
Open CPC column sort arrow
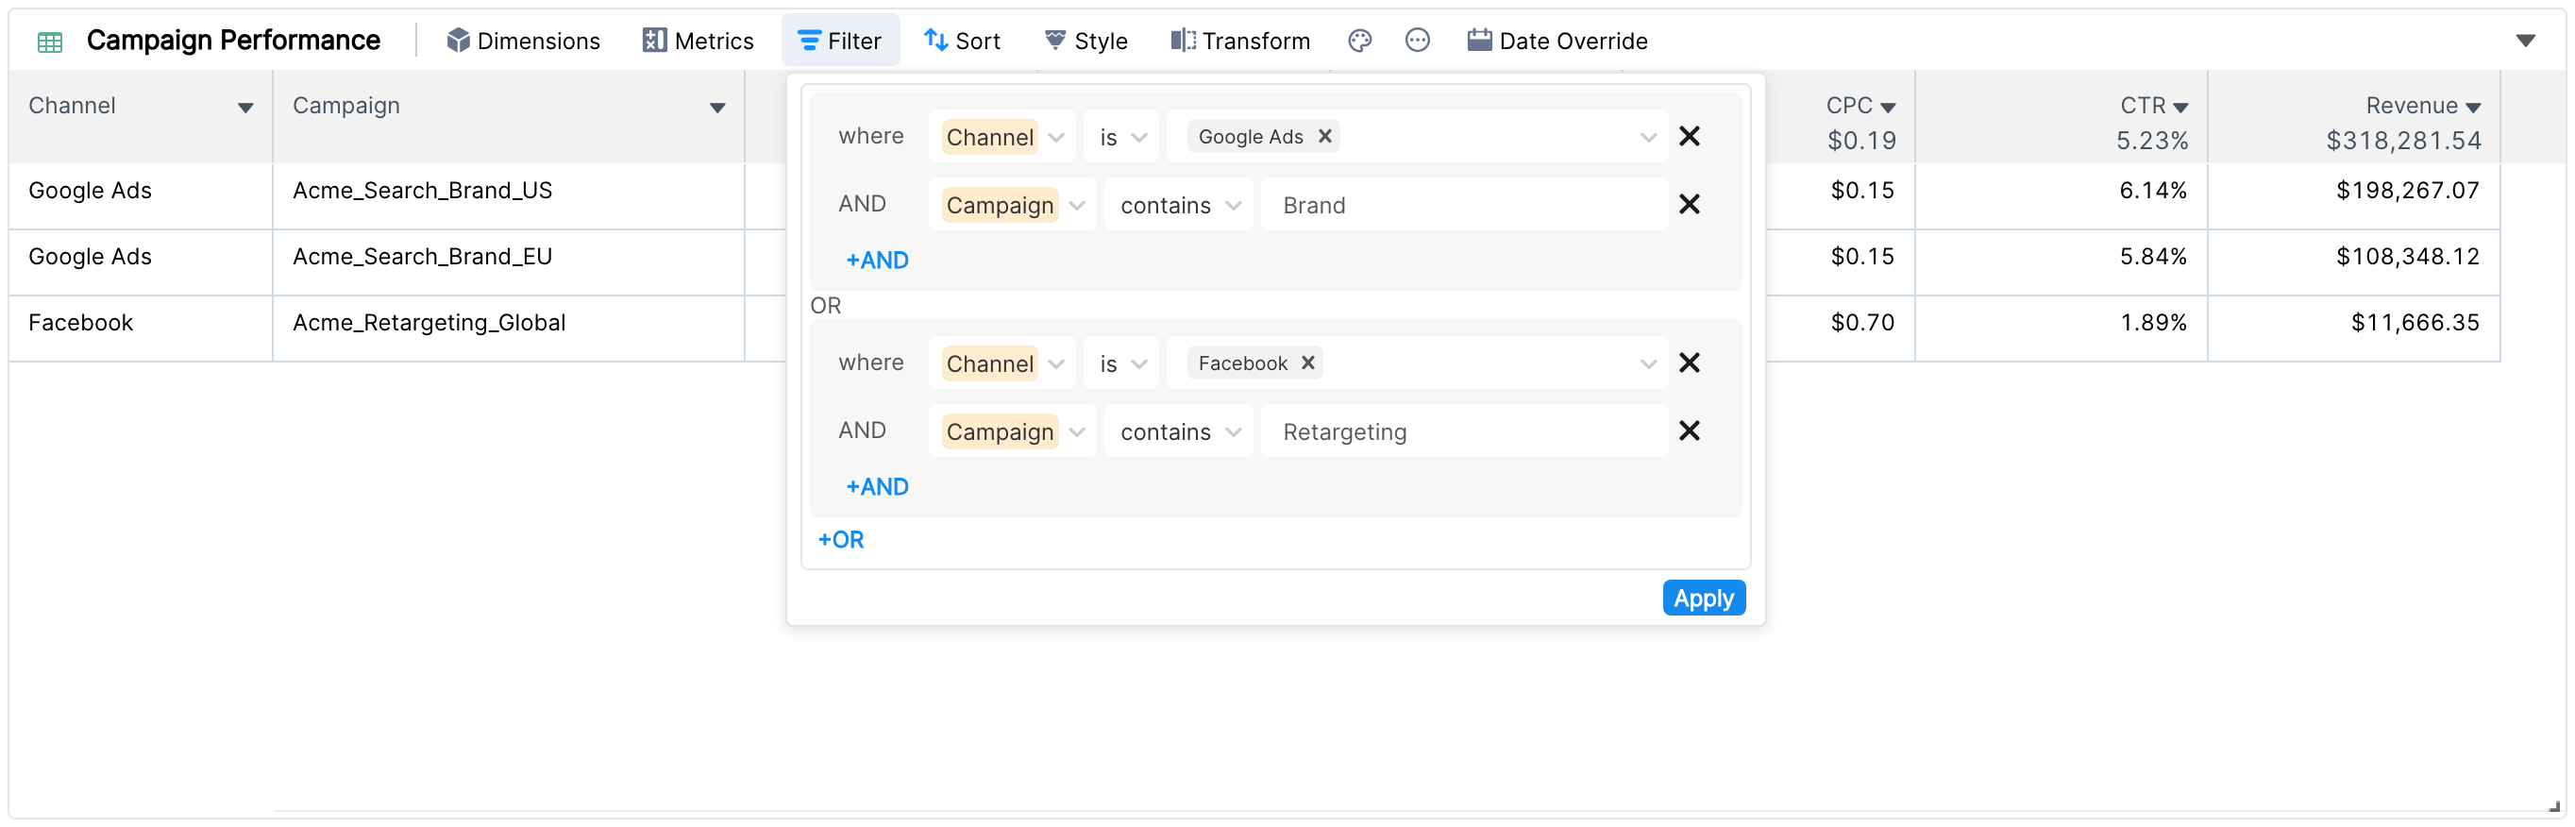1887,108
